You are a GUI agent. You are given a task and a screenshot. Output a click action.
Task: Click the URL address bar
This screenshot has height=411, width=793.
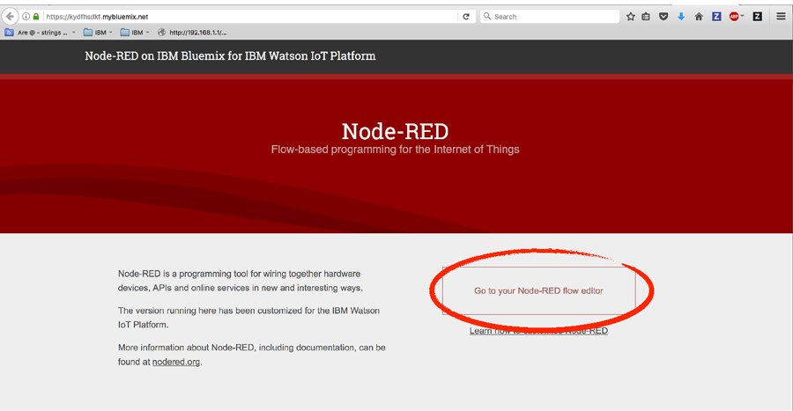click(247, 16)
